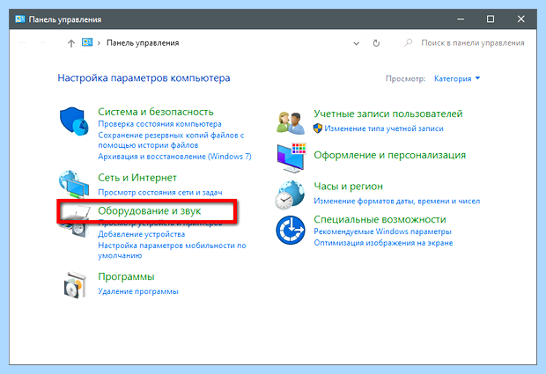Open Оборудование и звук
546x374 pixels.
pyautogui.click(x=150, y=211)
